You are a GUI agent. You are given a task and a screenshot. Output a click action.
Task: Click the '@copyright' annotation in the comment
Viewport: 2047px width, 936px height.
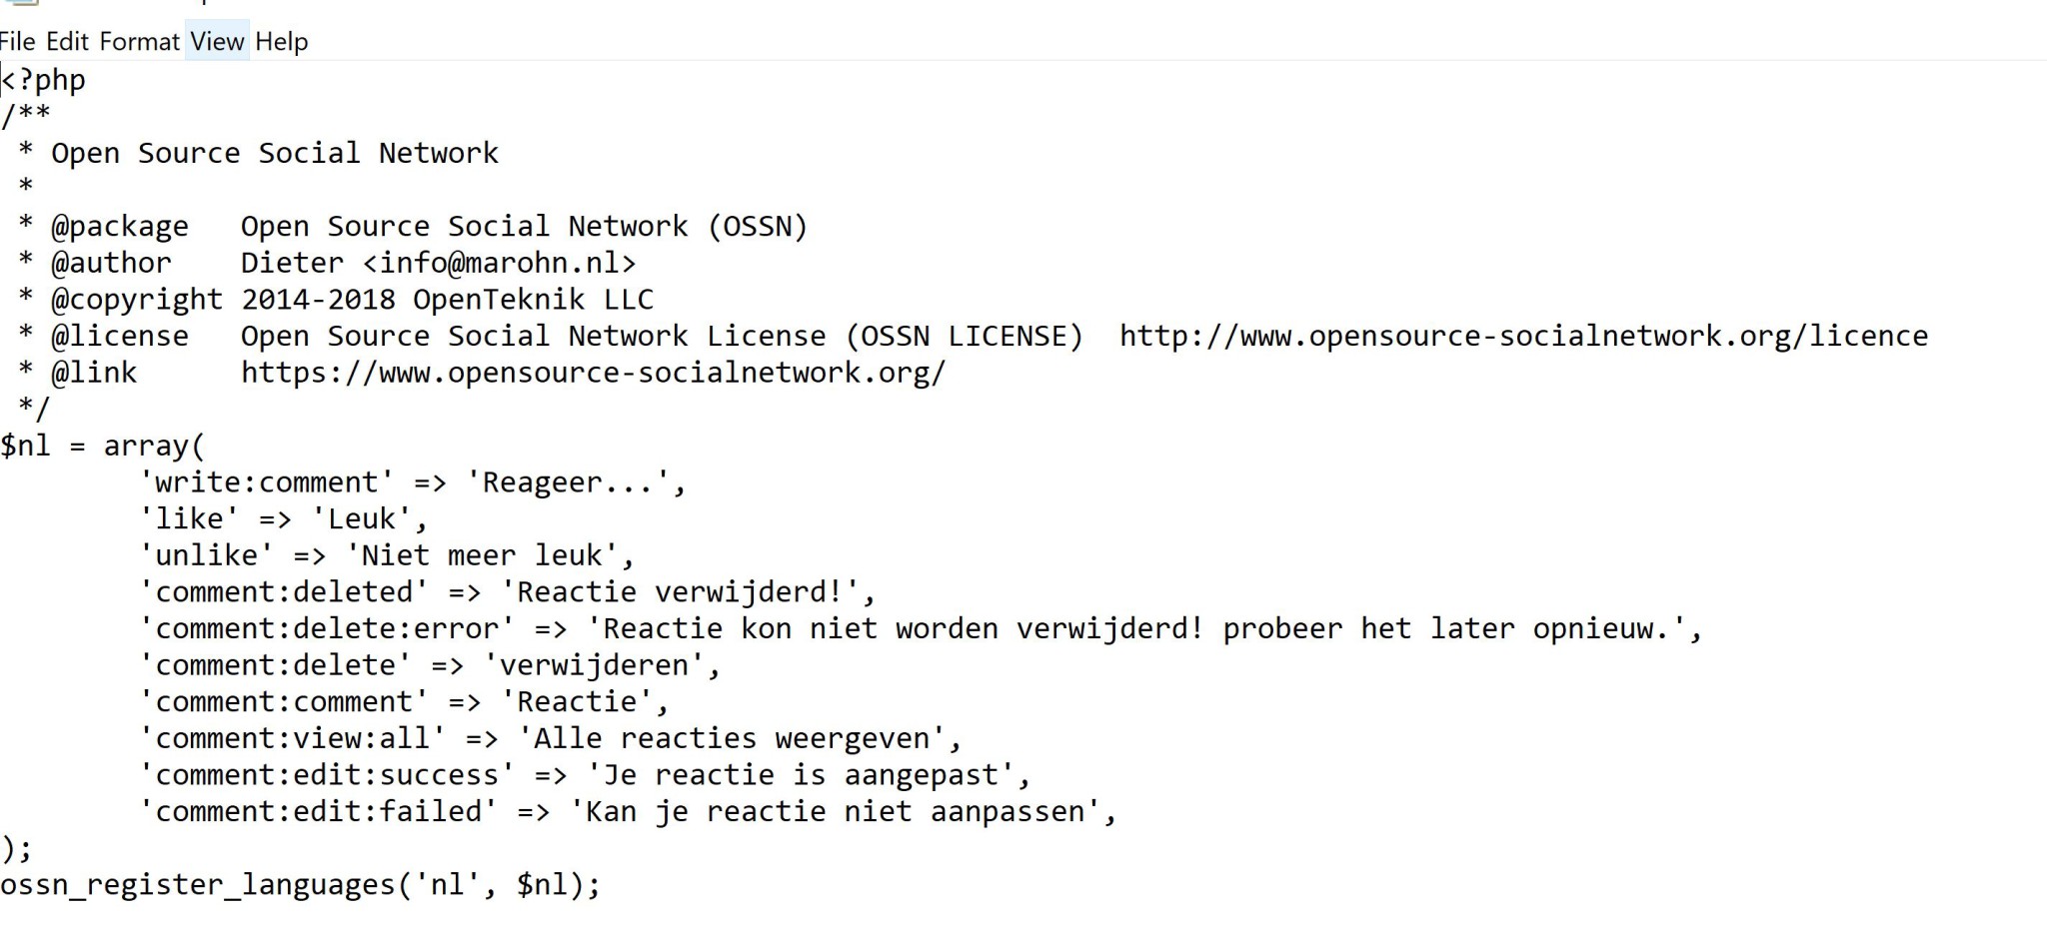coord(137,300)
